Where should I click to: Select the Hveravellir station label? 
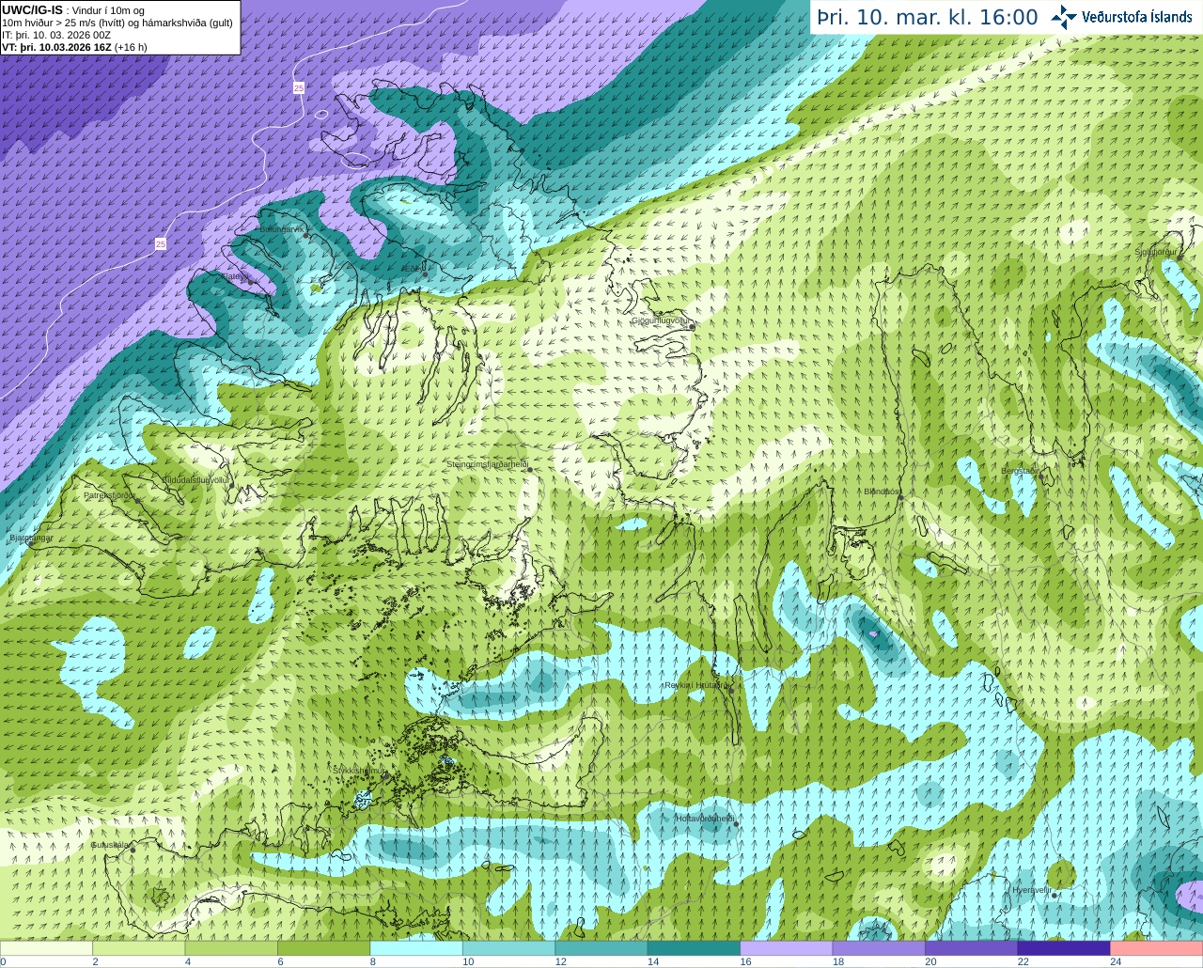click(x=1031, y=889)
